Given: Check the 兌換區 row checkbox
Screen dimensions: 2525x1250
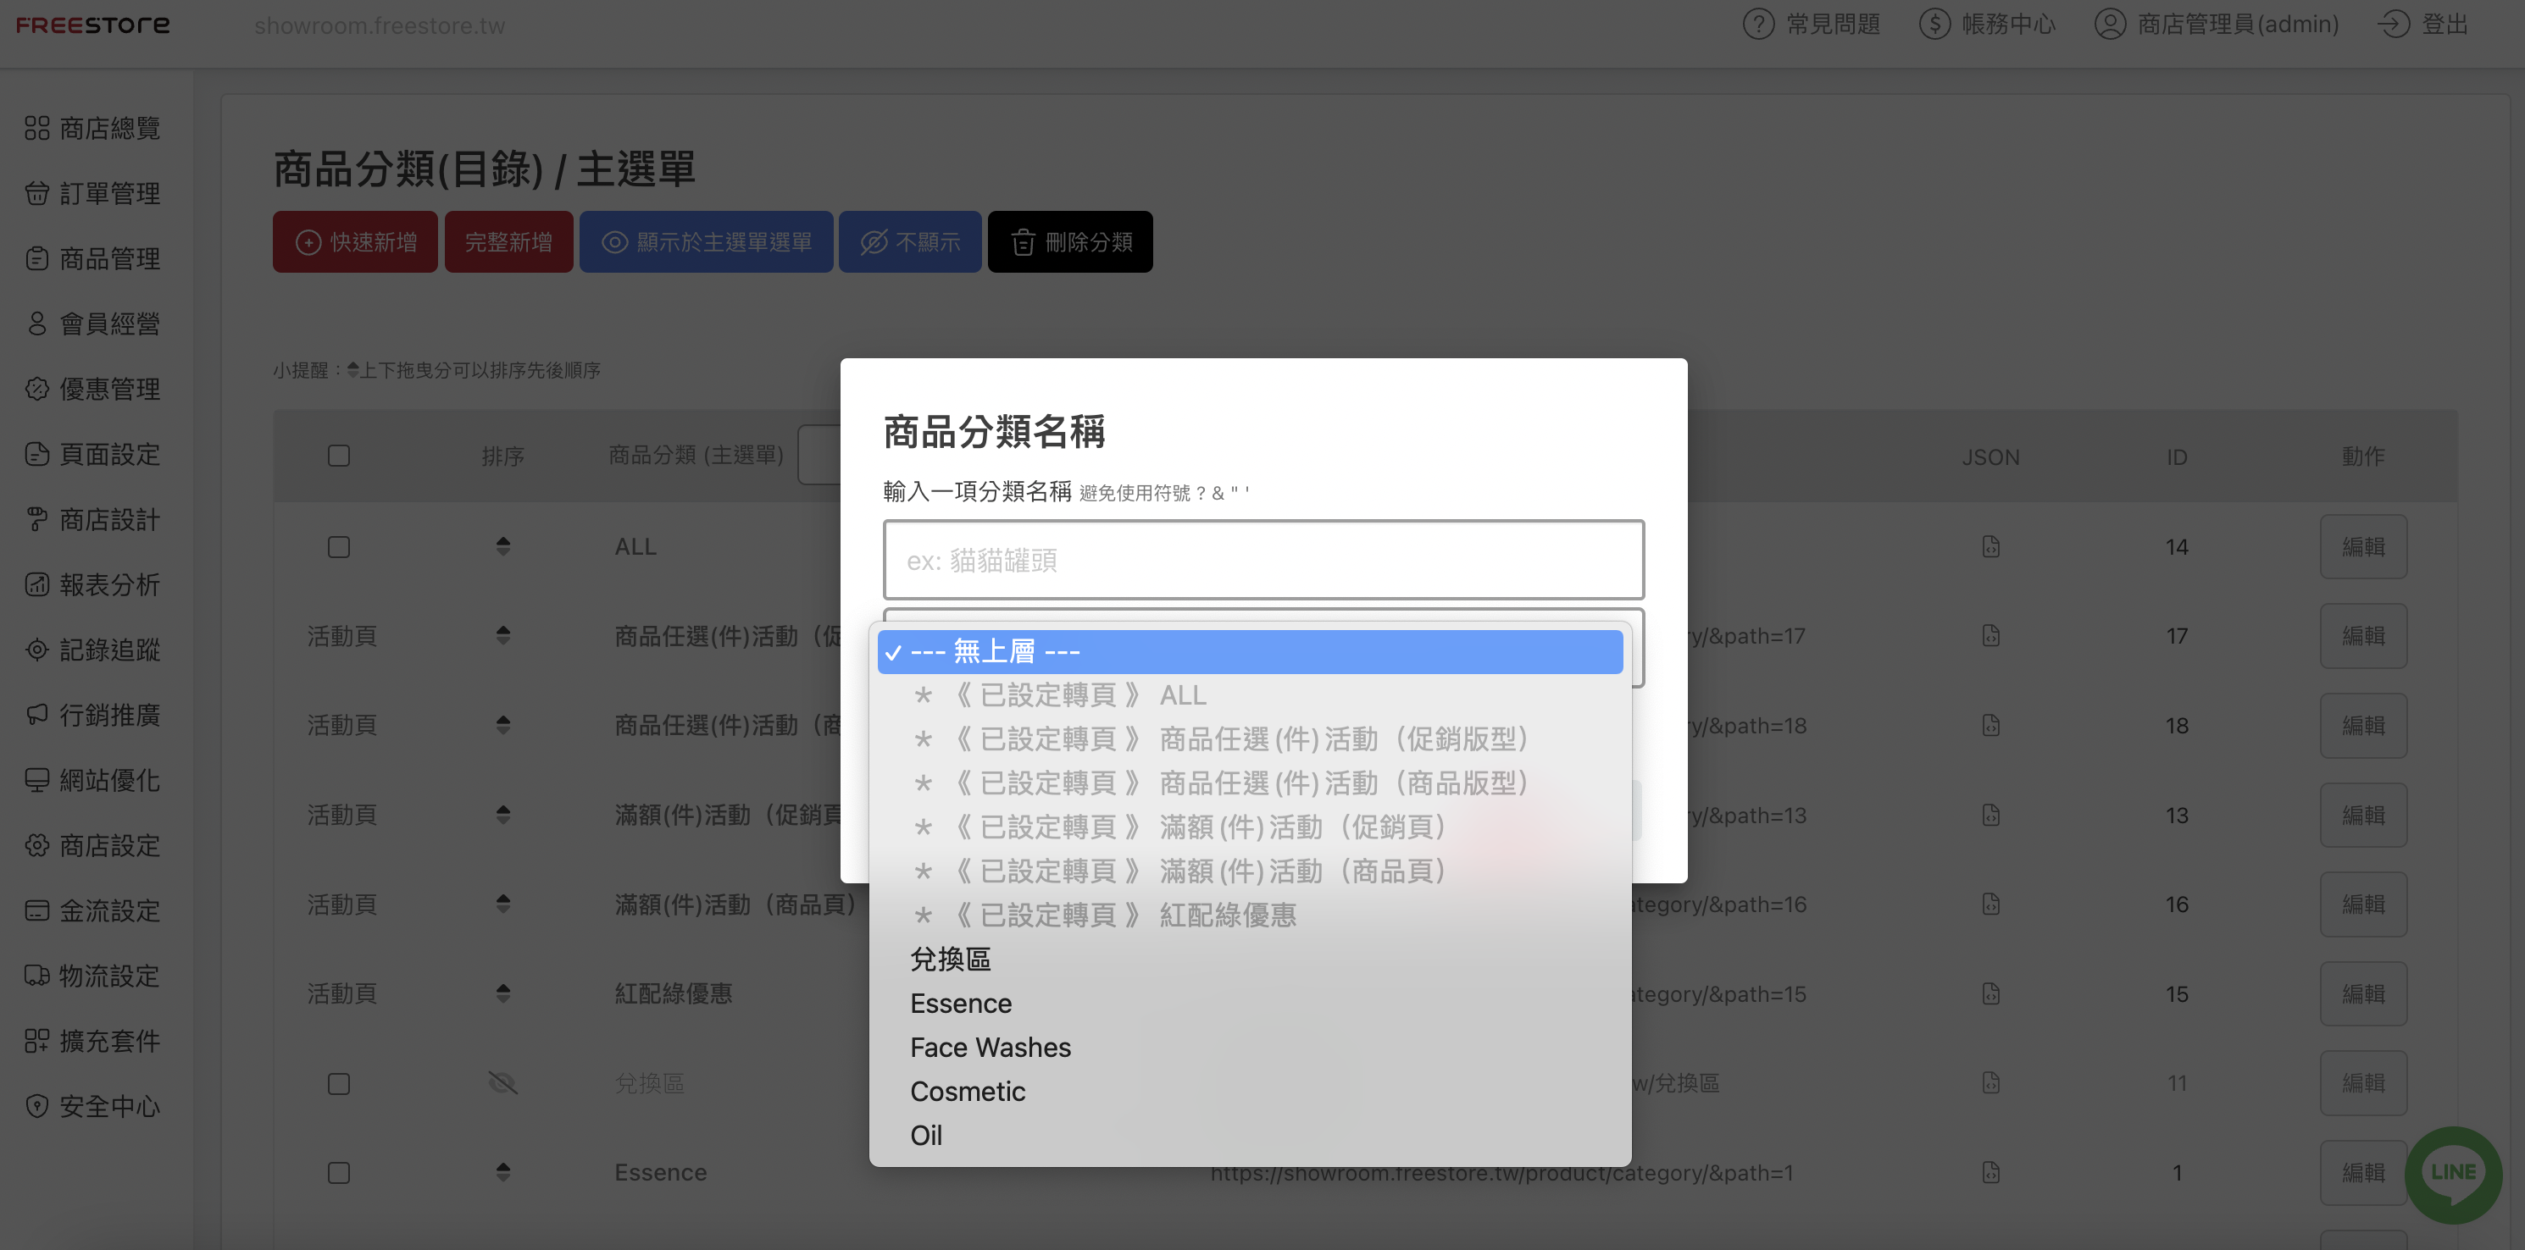Looking at the screenshot, I should point(339,1083).
